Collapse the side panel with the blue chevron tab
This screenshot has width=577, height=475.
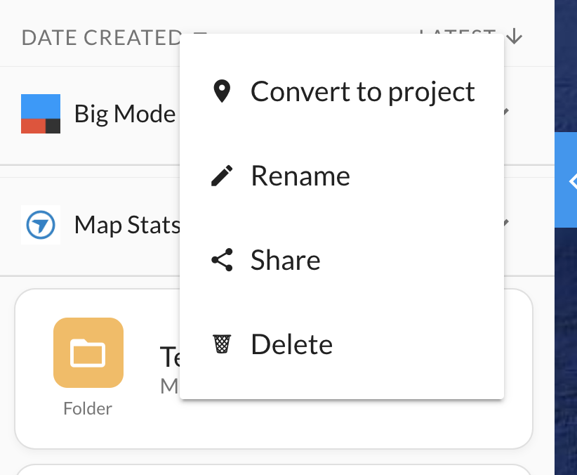(x=566, y=180)
